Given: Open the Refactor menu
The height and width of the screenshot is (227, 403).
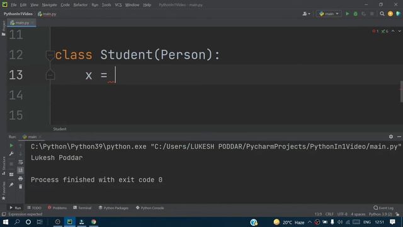Looking at the screenshot, I should [x=81, y=5].
